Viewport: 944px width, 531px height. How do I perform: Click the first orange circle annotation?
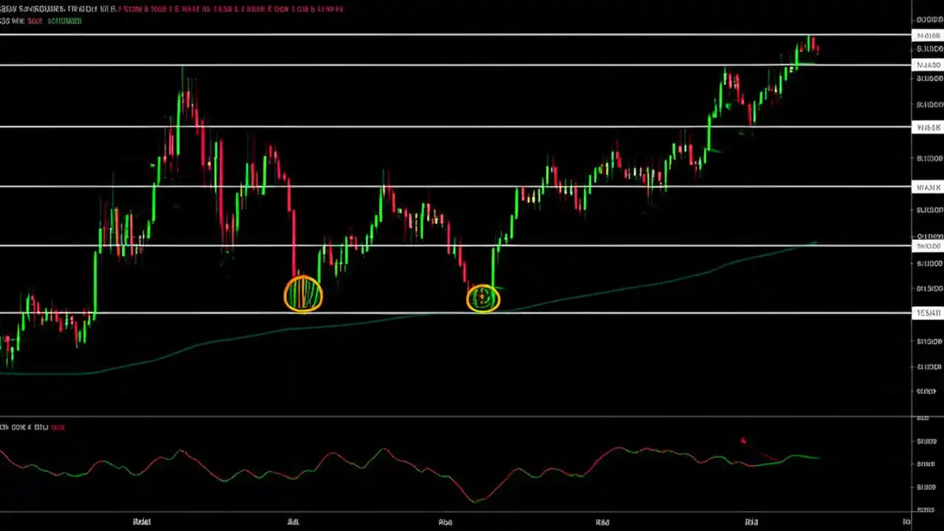click(x=304, y=294)
